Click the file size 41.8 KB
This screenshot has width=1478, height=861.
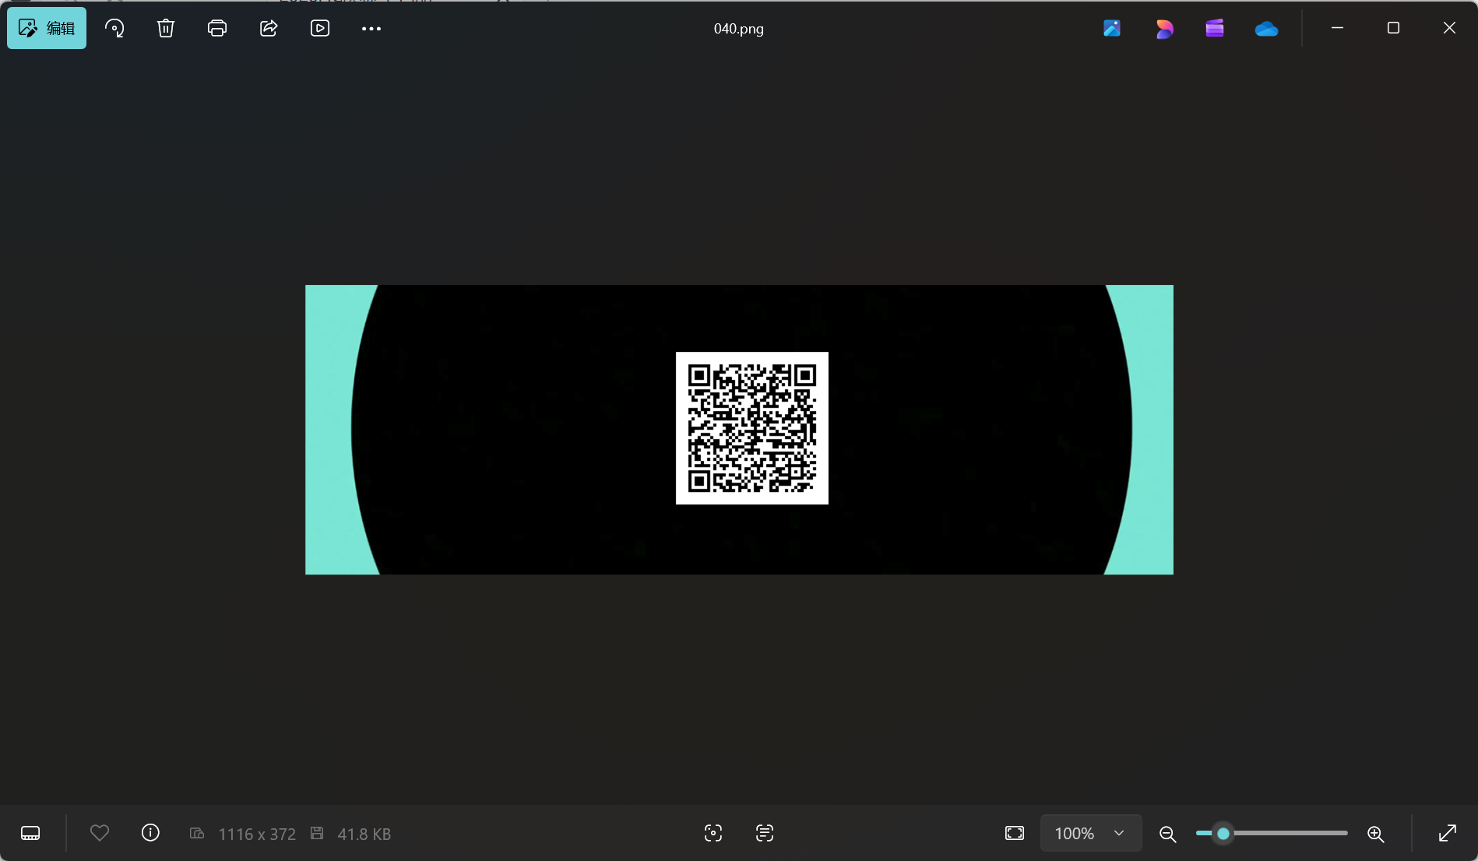[364, 834]
